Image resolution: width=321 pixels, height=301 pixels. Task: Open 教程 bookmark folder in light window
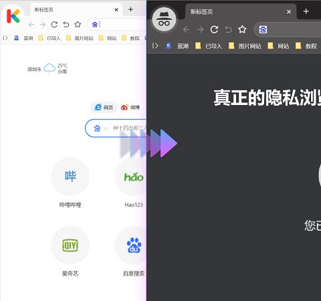coord(130,38)
